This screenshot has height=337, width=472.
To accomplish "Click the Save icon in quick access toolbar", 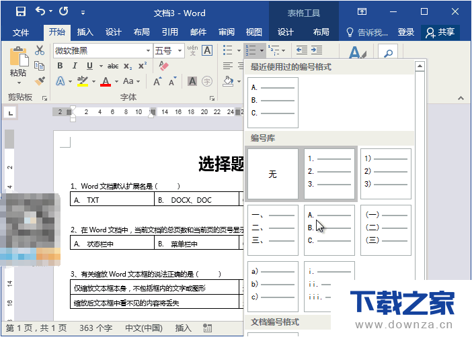I will pyautogui.click(x=21, y=11).
